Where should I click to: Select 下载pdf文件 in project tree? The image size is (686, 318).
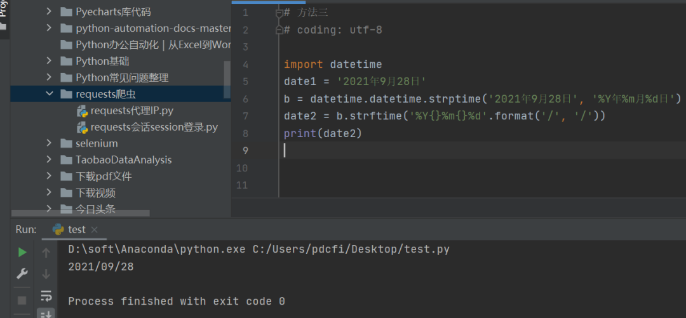click(104, 176)
